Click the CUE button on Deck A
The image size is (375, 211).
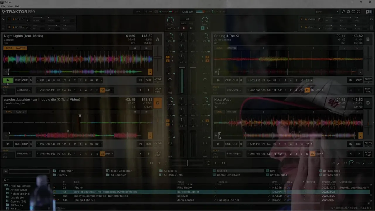point(18,80)
